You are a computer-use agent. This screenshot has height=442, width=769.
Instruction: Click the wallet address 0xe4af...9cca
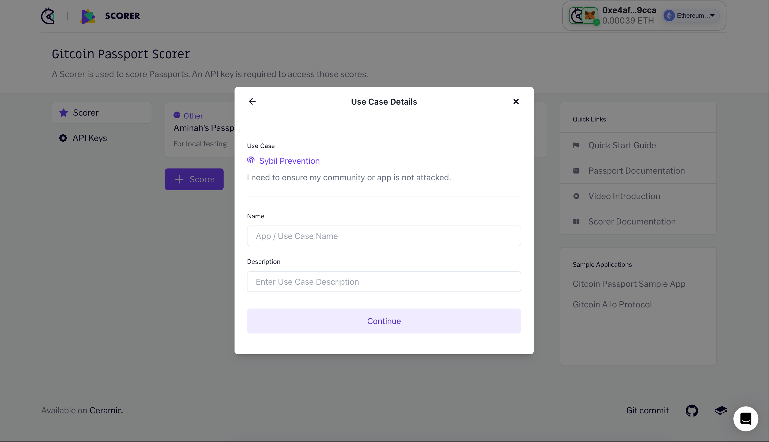coord(629,10)
